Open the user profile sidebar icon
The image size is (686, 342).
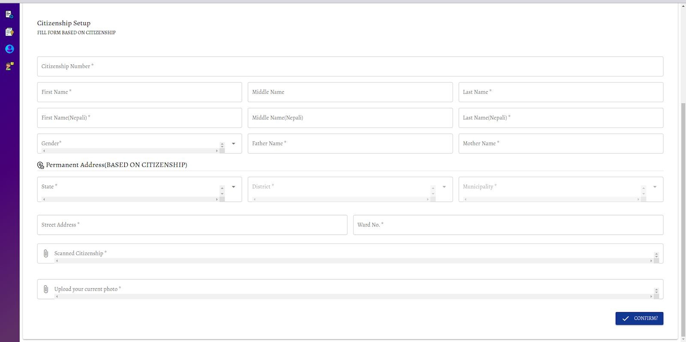[9, 49]
